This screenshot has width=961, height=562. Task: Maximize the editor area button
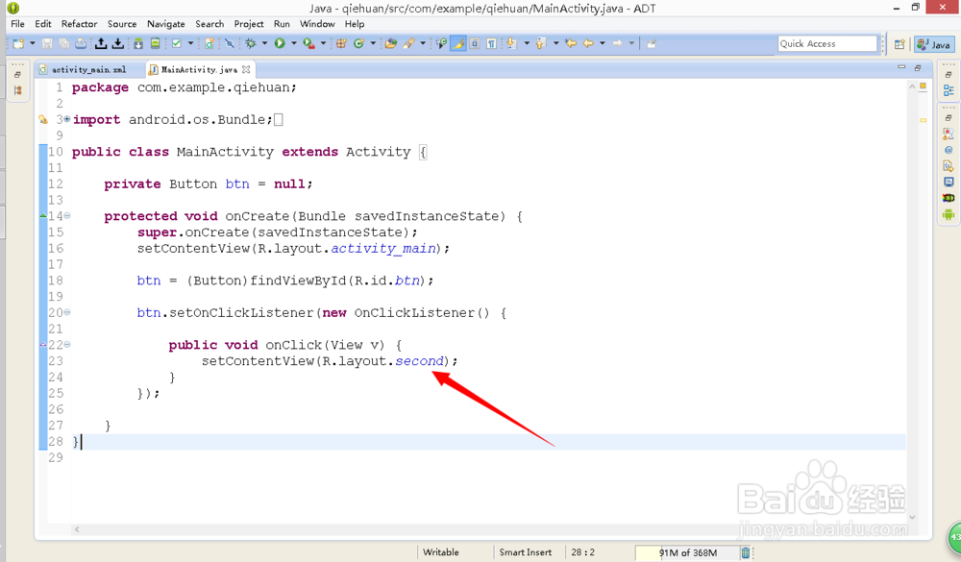(x=918, y=67)
